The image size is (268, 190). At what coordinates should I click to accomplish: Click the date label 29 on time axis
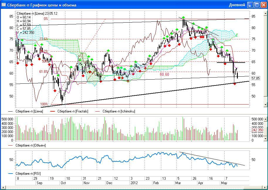[x=35, y=178]
